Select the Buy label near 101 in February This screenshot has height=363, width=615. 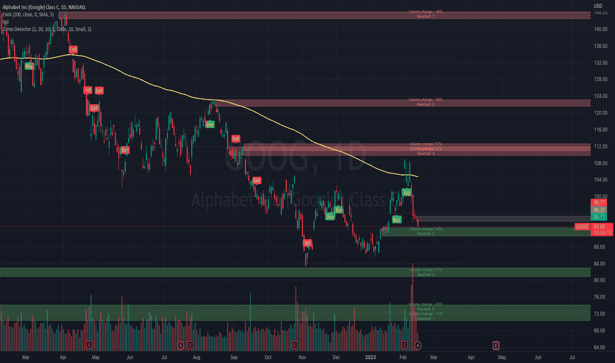point(406,193)
